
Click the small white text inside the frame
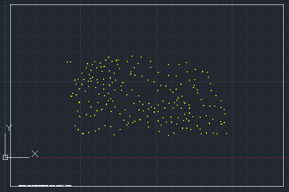point(45,185)
